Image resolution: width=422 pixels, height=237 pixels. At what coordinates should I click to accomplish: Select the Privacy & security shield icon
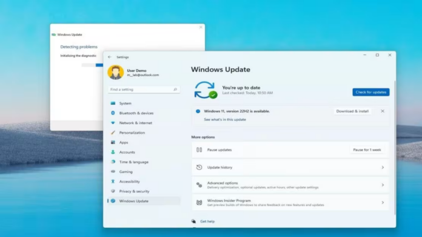(113, 191)
